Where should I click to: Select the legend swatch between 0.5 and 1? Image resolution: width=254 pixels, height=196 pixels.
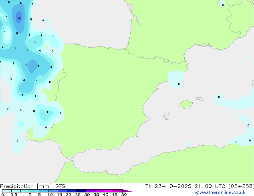16,191
